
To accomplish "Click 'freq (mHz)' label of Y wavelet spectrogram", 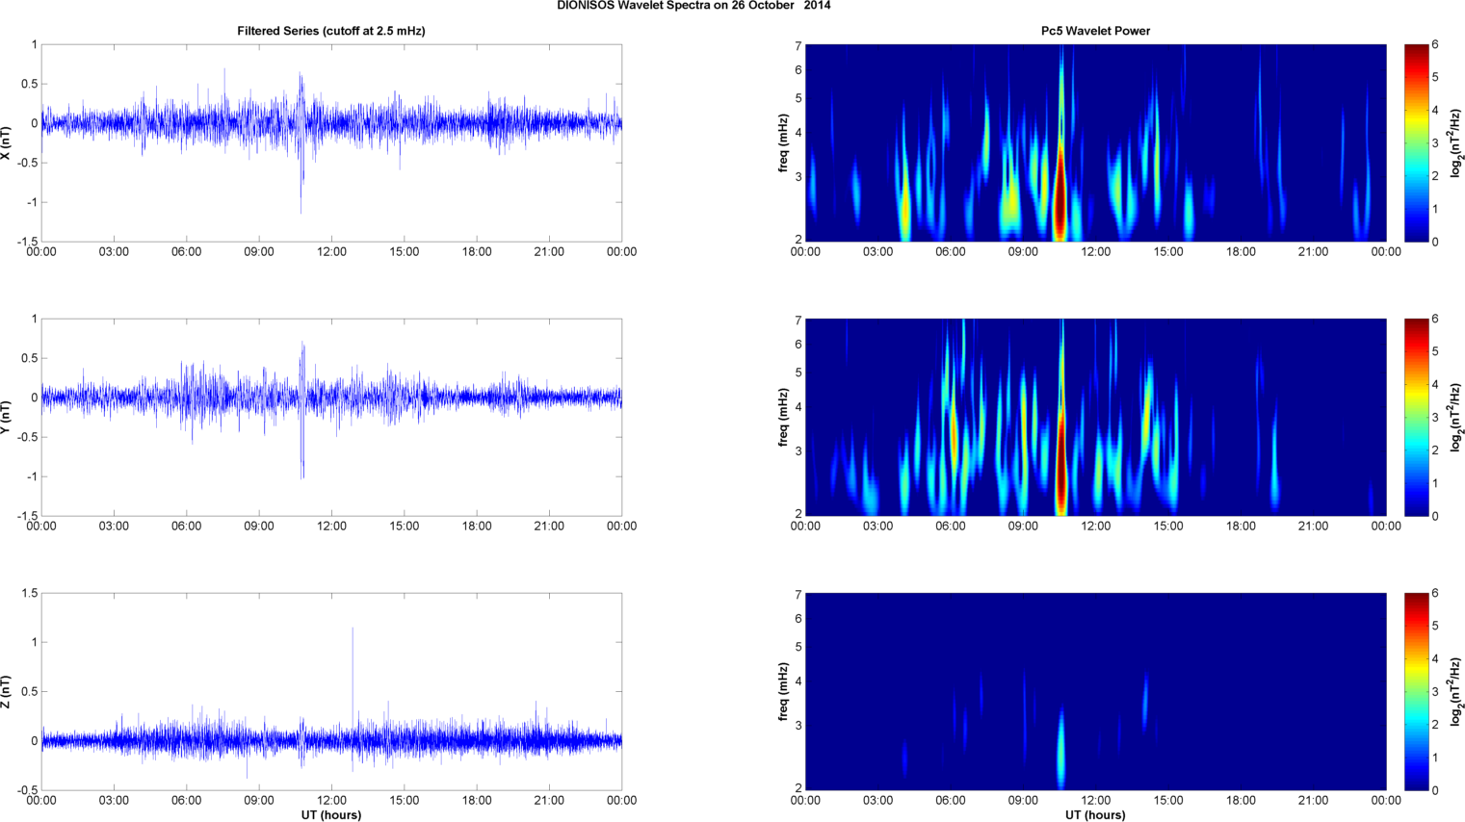I will click(x=784, y=417).
